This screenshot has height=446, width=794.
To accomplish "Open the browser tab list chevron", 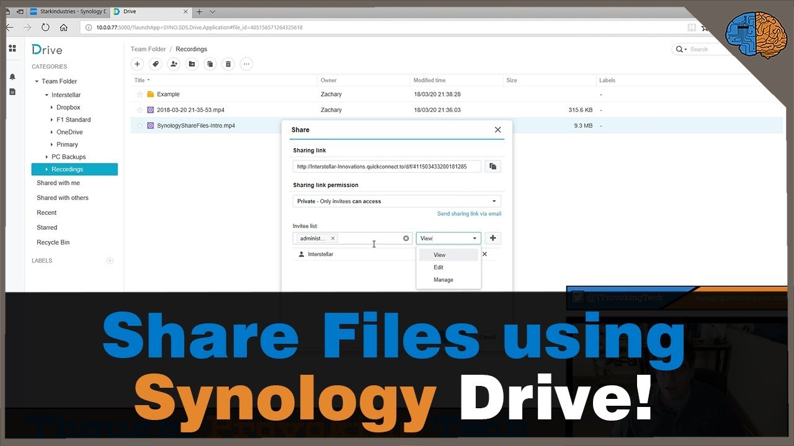I will click(212, 11).
